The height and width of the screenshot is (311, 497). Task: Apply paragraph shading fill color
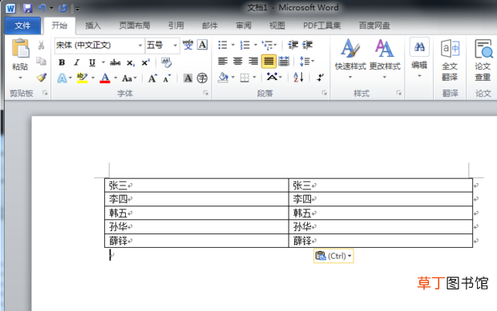[224, 77]
